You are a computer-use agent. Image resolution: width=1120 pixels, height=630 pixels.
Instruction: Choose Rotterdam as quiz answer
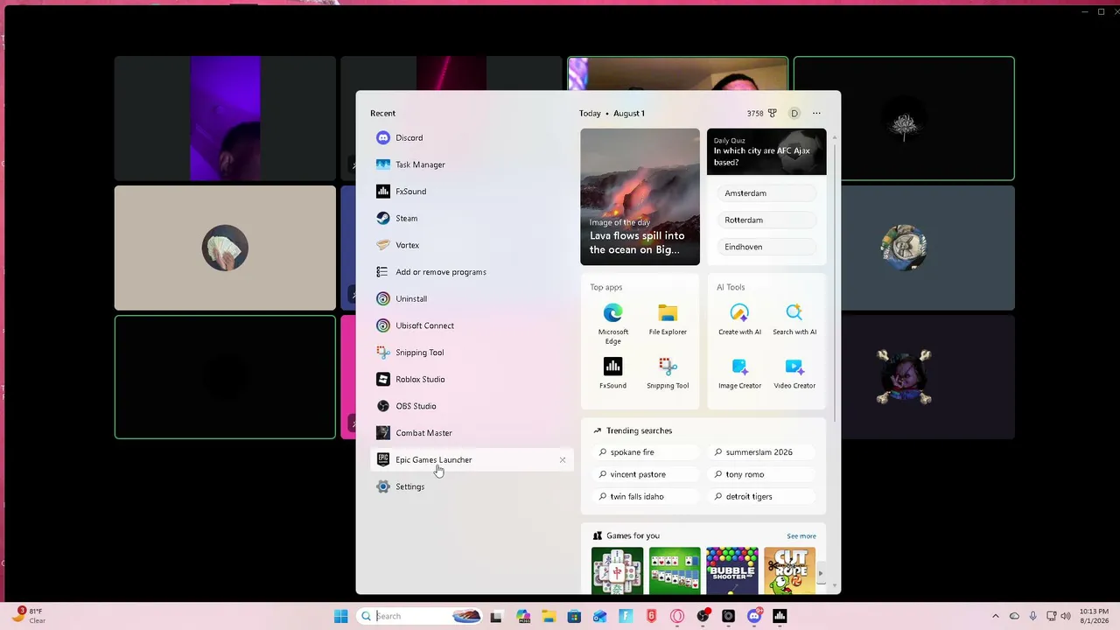[x=766, y=220]
